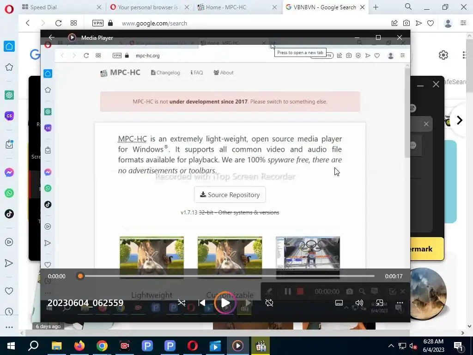
Task: Open Windows taskbar search
Action: click(x=33, y=346)
